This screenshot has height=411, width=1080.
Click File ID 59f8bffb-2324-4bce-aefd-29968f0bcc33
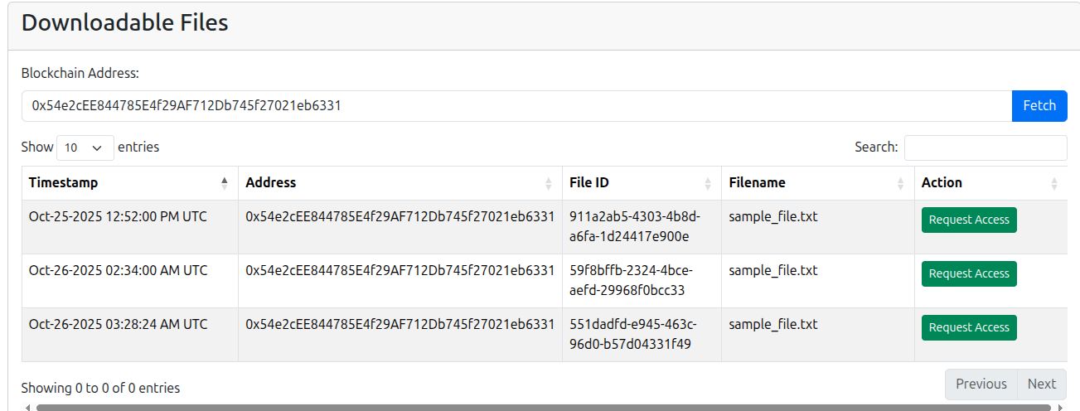pyautogui.click(x=631, y=281)
